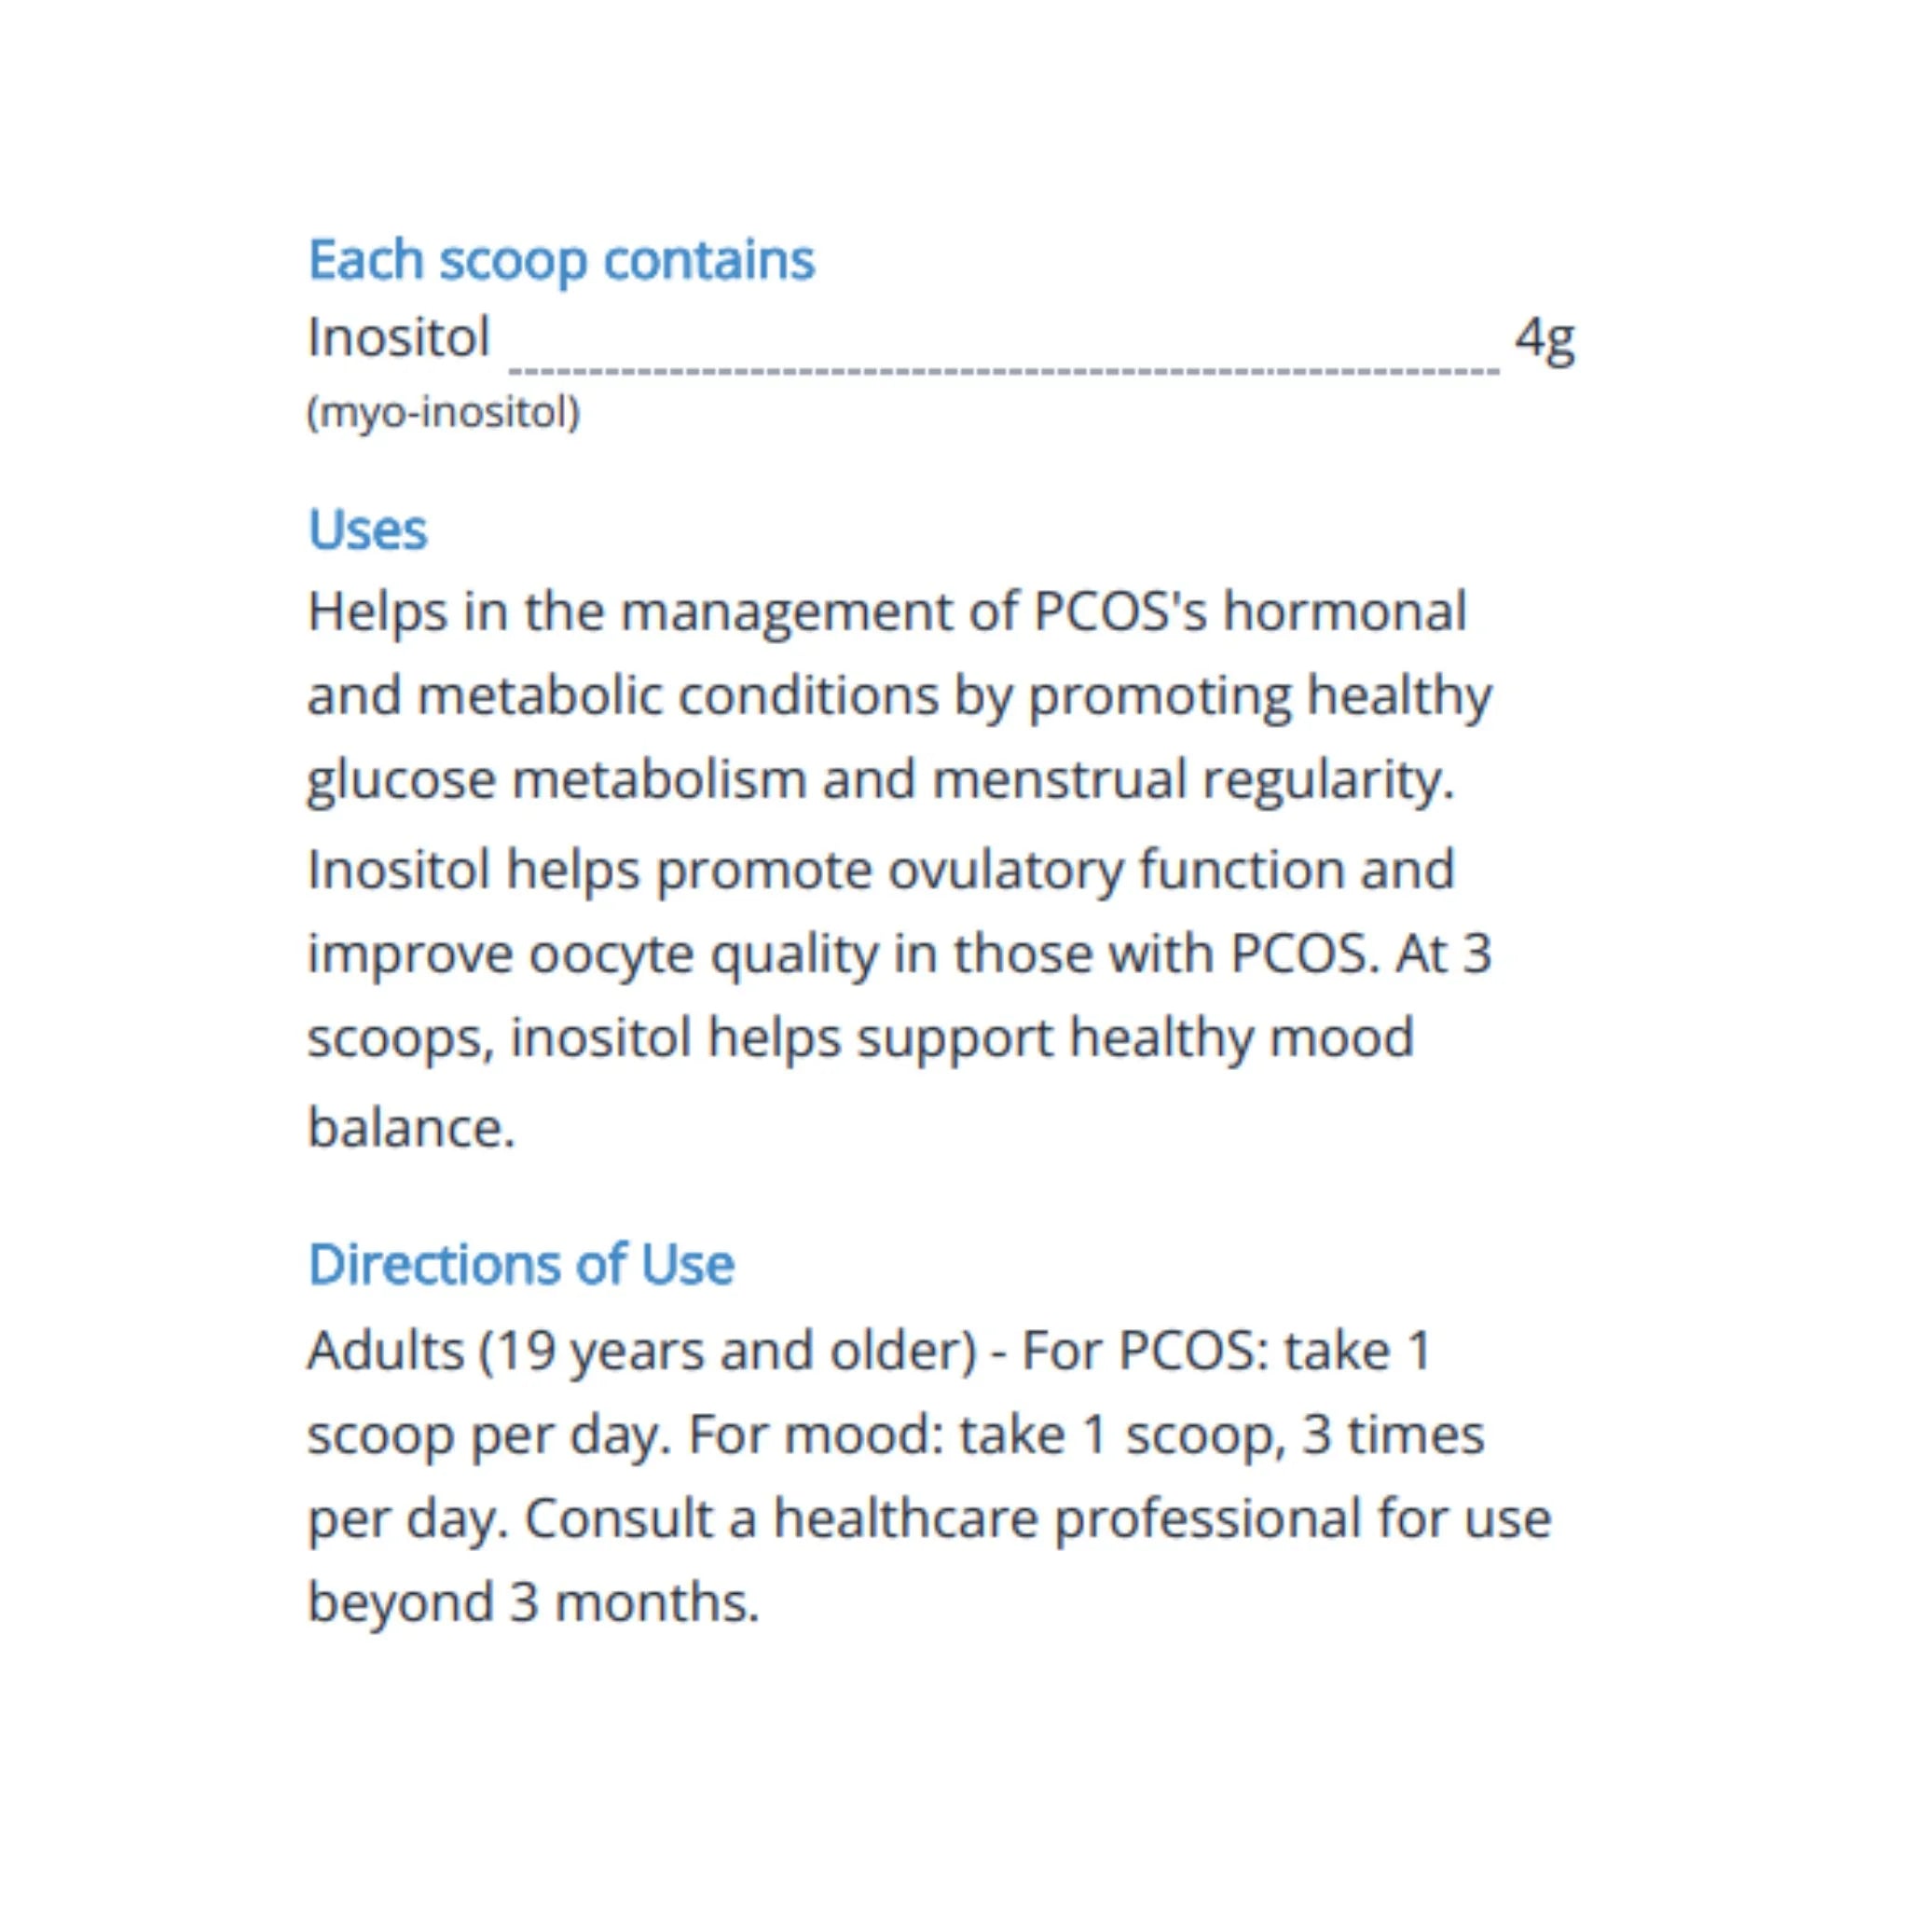Viewport: 1909px width, 1909px height.
Task: Click the 'Each scoop contains' heading
Action: pos(561,261)
